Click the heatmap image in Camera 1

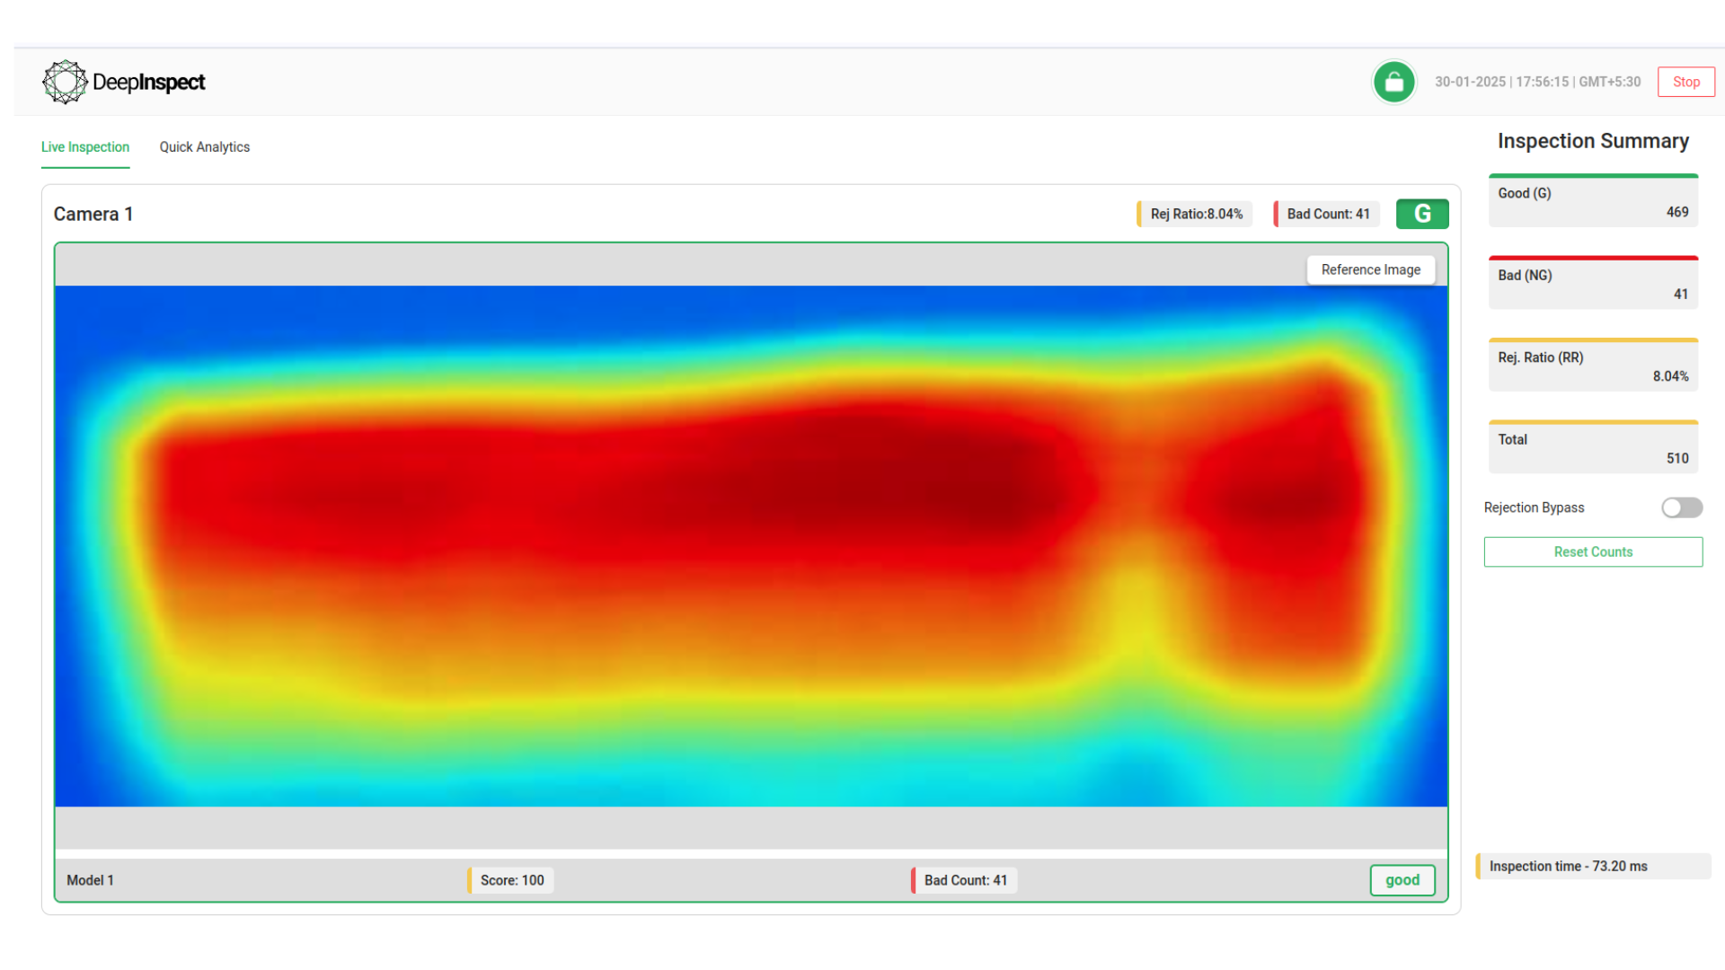(x=752, y=539)
